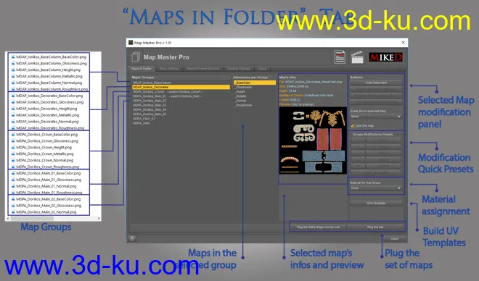Click the Add Watermark button
This screenshot has height=281, width=479.
coord(376,83)
